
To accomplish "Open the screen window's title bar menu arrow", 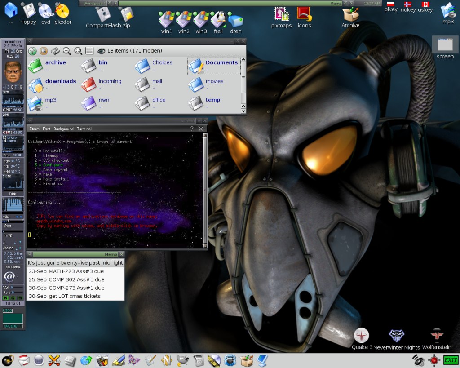I will [x=30, y=120].
